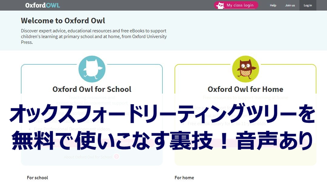Click the Oxford Owl logo
This screenshot has width=327, height=185.
click(42, 5)
